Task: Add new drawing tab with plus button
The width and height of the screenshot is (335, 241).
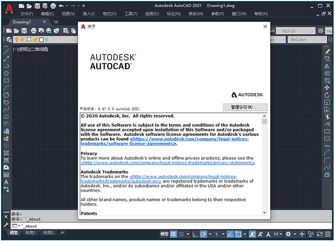Action: 56,22
